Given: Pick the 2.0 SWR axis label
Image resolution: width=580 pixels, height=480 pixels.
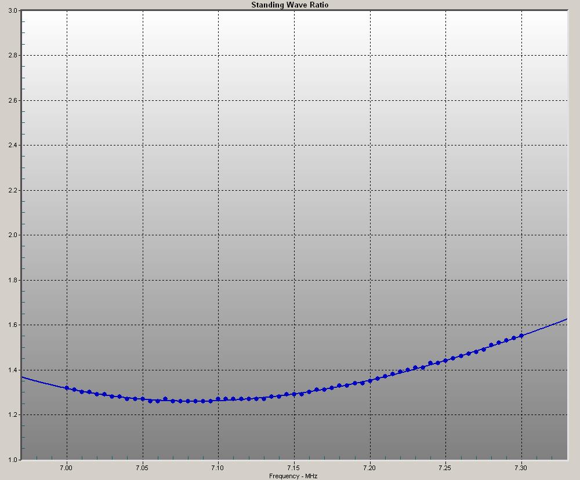Looking at the screenshot, I should tap(13, 235).
